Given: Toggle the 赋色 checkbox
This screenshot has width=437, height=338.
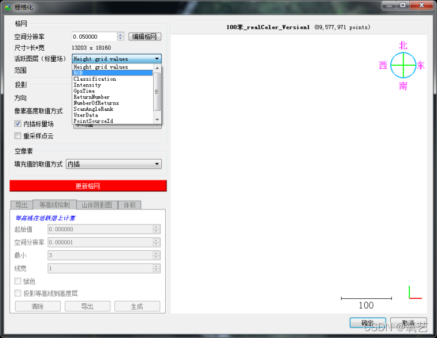Looking at the screenshot, I should [18, 281].
